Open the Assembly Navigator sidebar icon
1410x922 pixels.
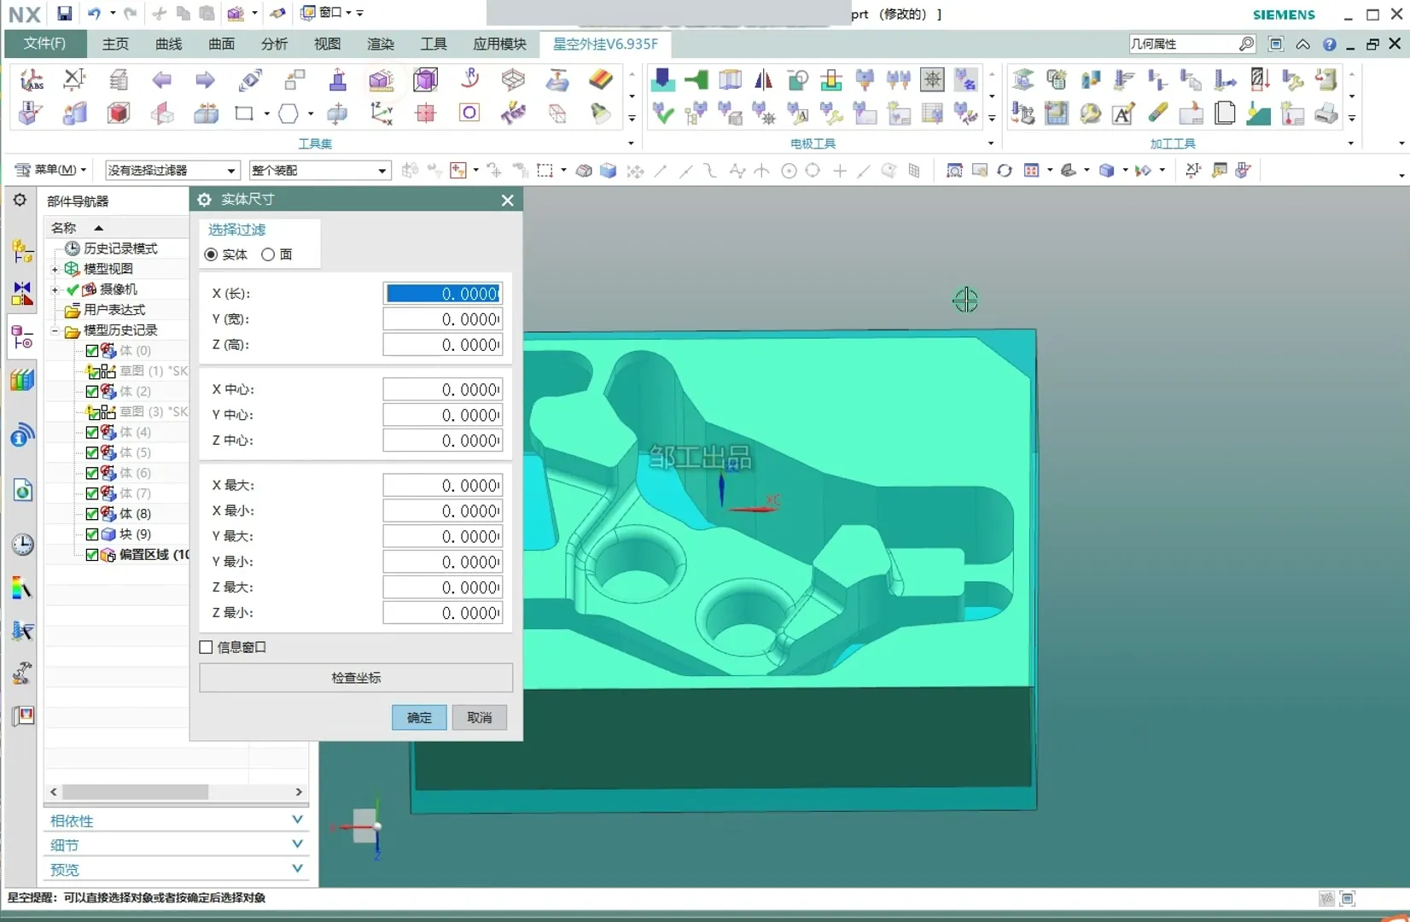click(x=22, y=251)
